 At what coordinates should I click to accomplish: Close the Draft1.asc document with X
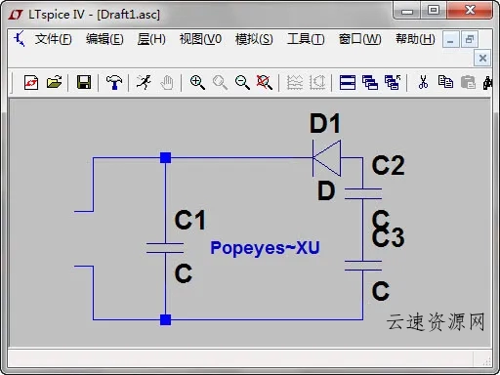pos(482,59)
